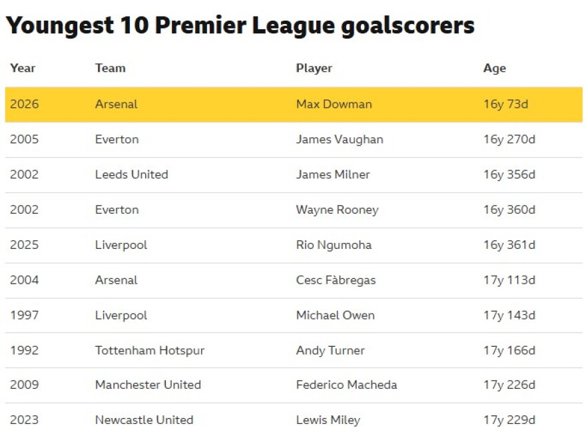The image size is (586, 436).
Task: Click the Year column header
Action: tap(23, 68)
